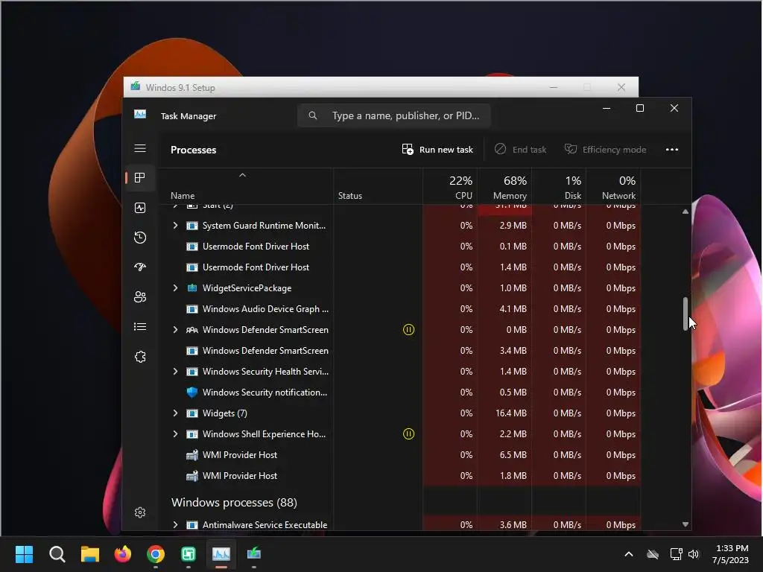The image size is (763, 572).
Task: Expand Windows Shell Experience Host row
Action: (176, 434)
